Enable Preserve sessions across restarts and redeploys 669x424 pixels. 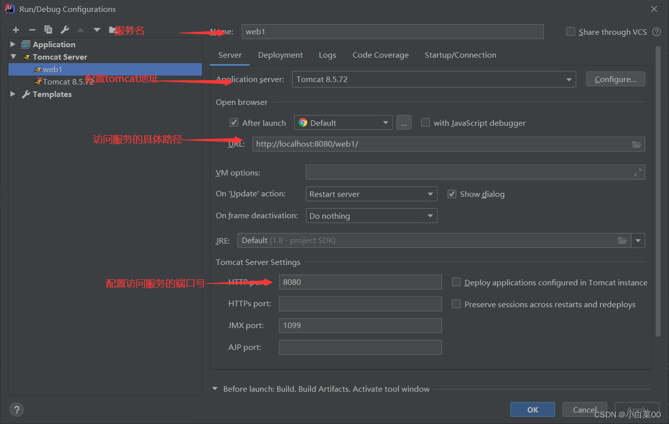coord(456,304)
